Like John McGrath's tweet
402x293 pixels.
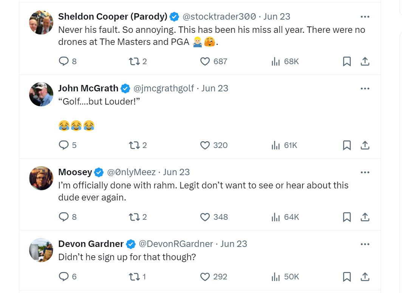click(205, 145)
